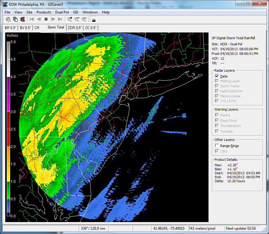Click the Delta: 15.20 hours value
269x234 pixels.
pyautogui.click(x=236, y=181)
